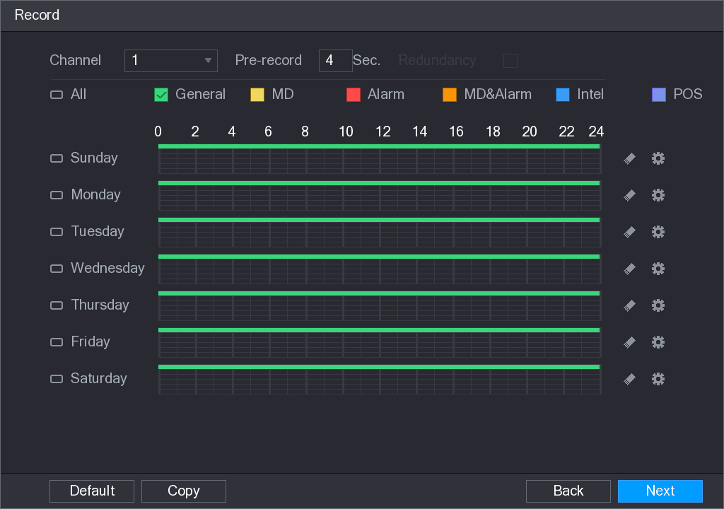724x509 pixels.
Task: Click the eraser icon for Wednesday
Action: 629,269
